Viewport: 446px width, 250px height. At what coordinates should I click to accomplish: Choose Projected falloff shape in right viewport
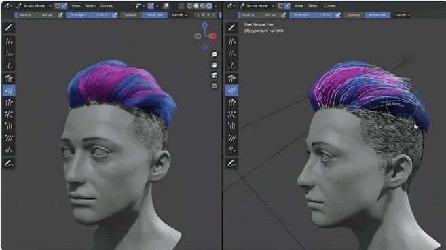coord(377,15)
